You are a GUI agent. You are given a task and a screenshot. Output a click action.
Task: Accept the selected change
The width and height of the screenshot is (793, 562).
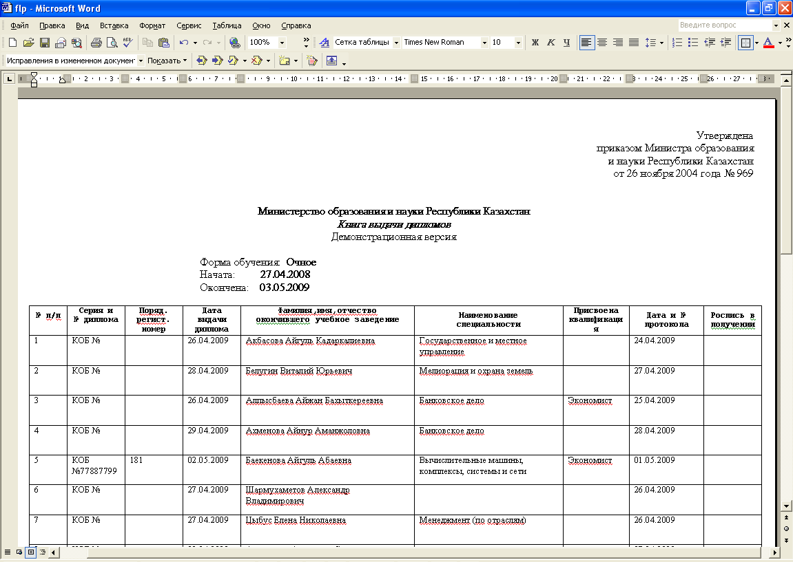pos(233,61)
